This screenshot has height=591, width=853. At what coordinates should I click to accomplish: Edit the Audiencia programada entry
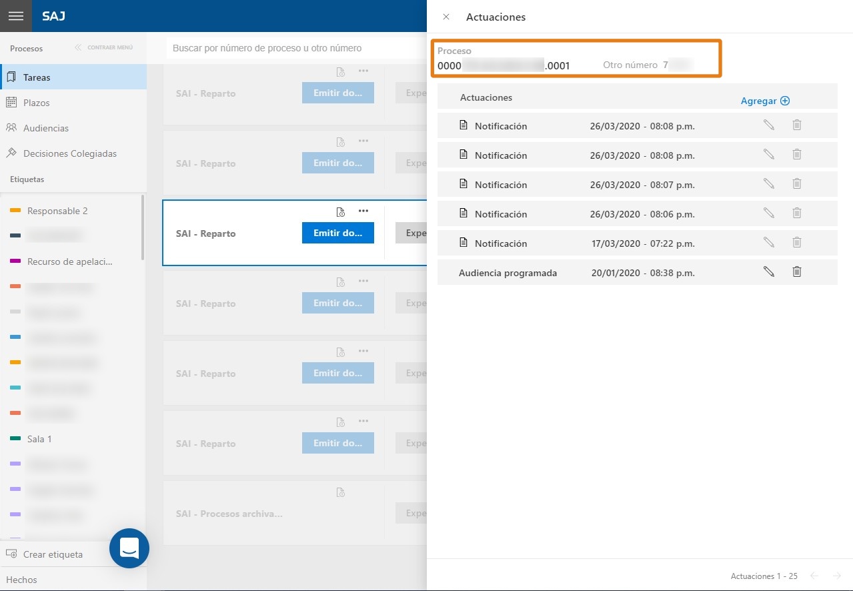click(769, 271)
